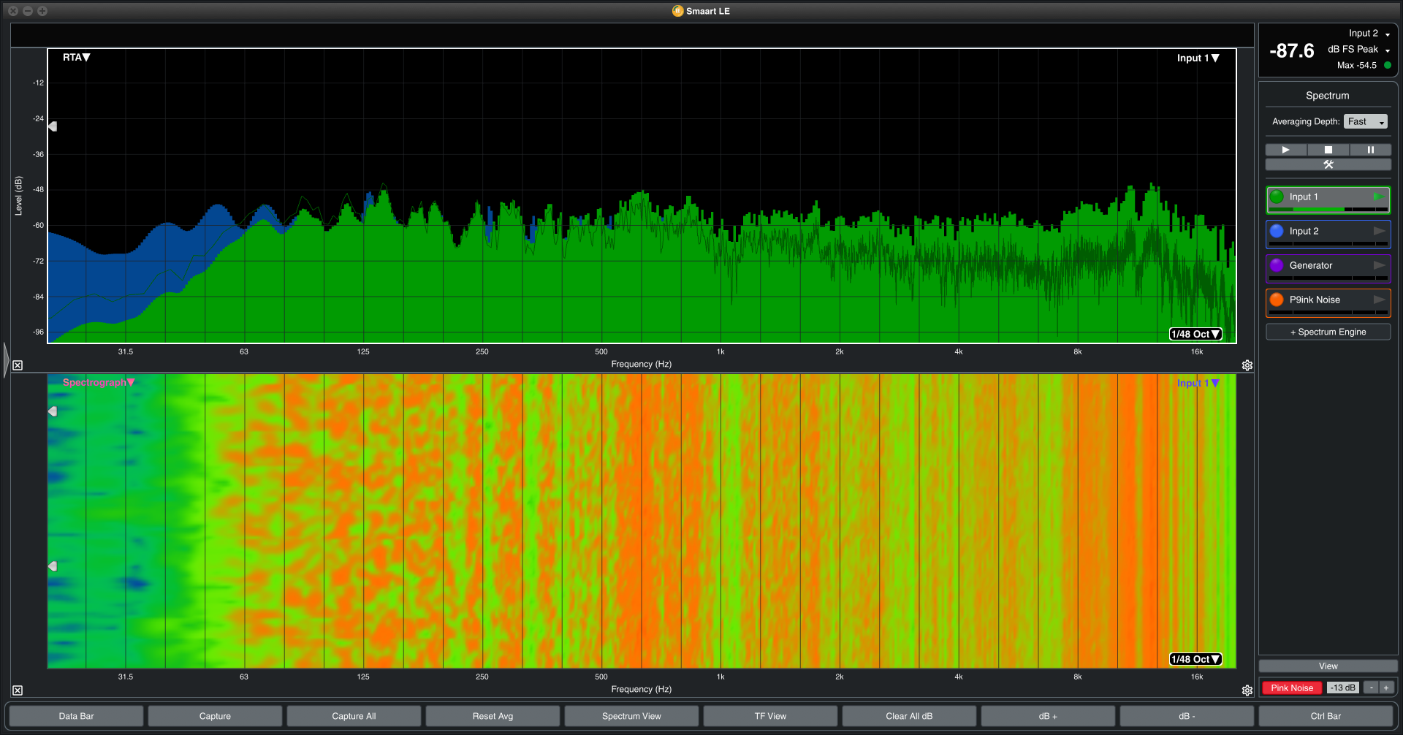The width and height of the screenshot is (1403, 735).
Task: Click the green Input 1 color dot
Action: (1277, 197)
